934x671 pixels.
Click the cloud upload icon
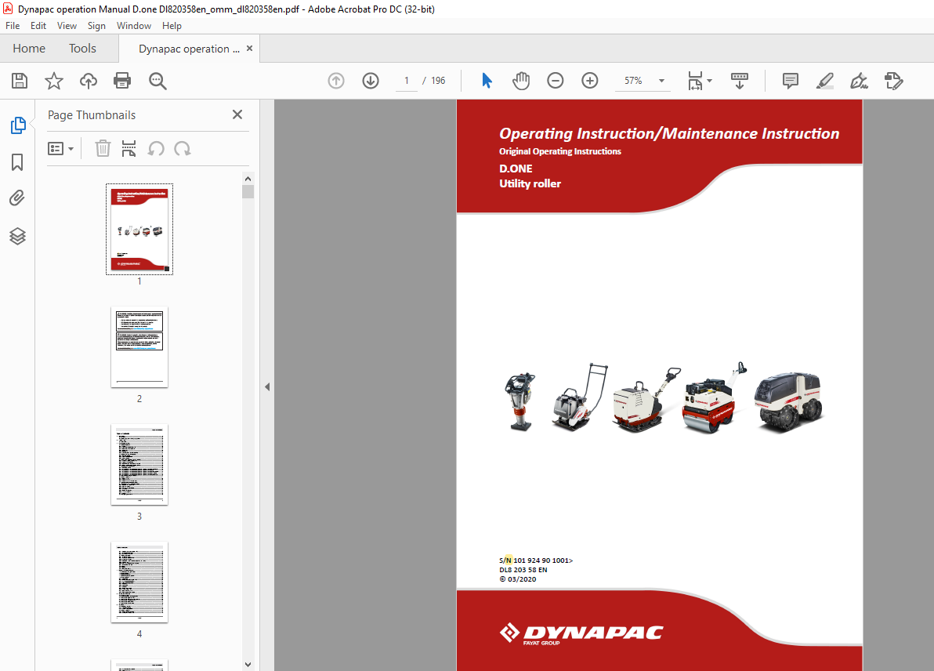[89, 81]
